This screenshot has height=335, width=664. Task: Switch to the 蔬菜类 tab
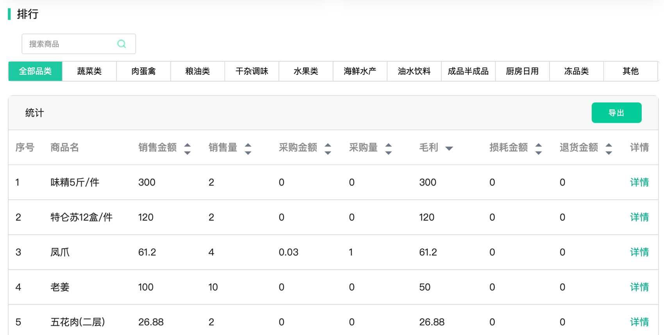click(x=89, y=71)
